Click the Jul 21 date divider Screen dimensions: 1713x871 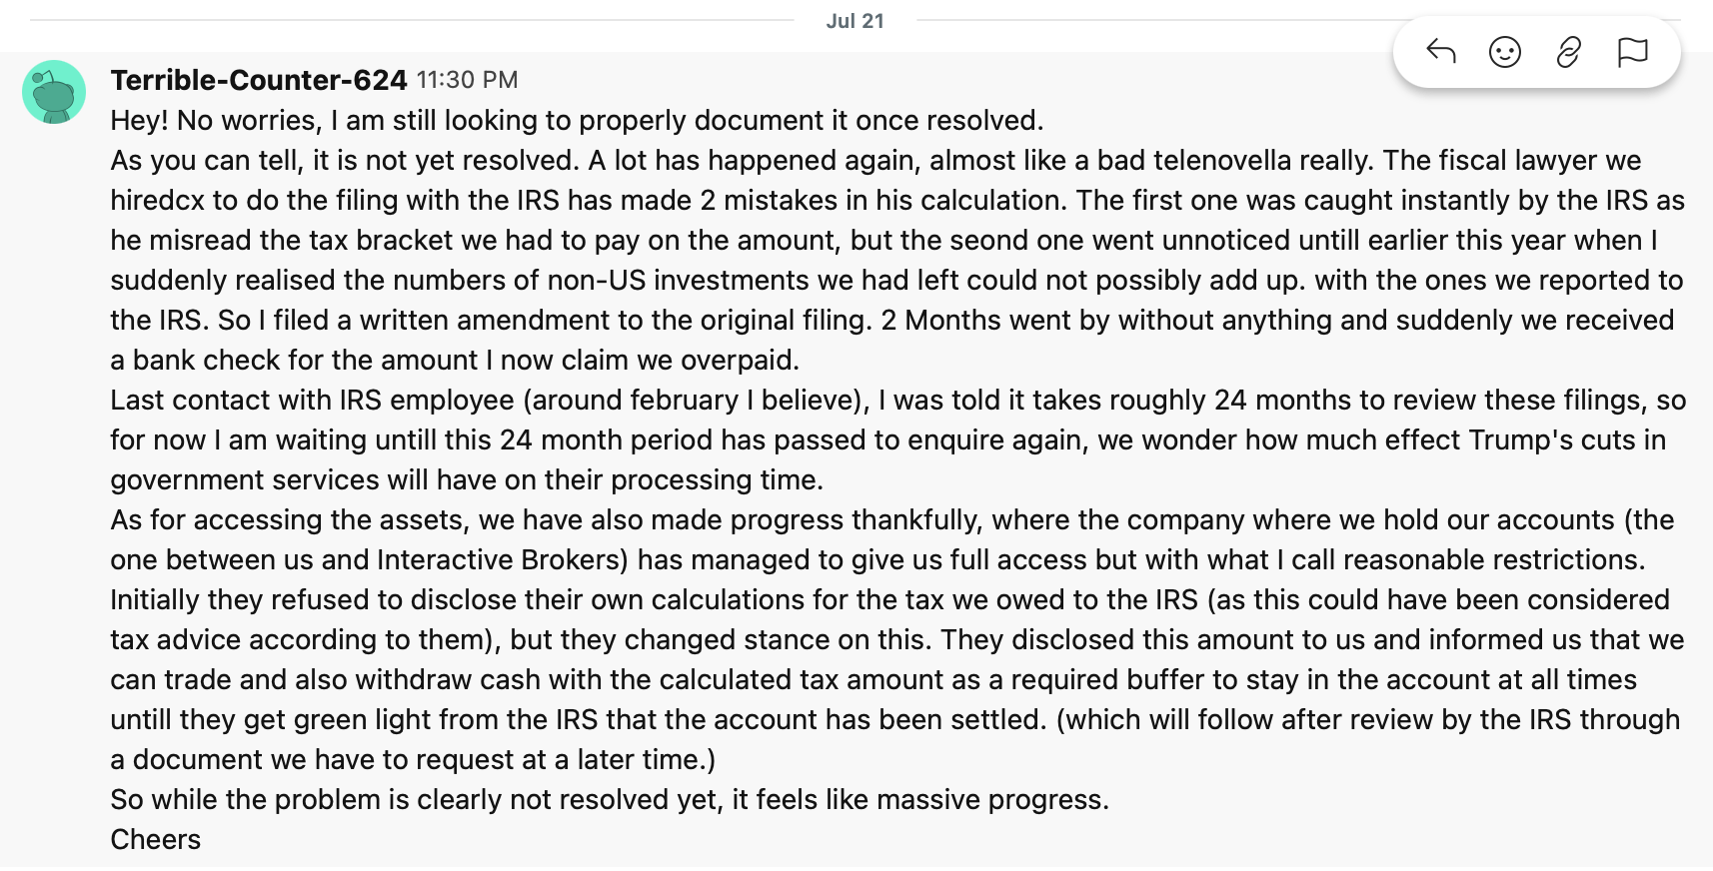pyautogui.click(x=856, y=21)
